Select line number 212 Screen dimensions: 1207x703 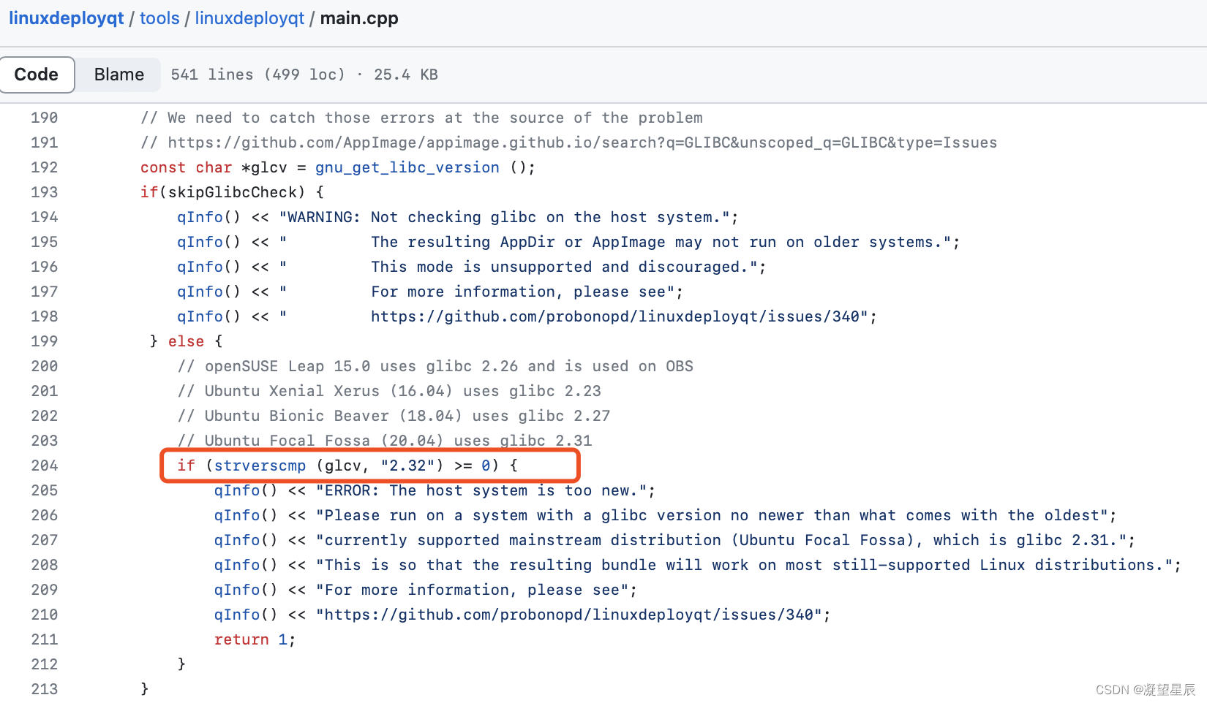pos(44,664)
